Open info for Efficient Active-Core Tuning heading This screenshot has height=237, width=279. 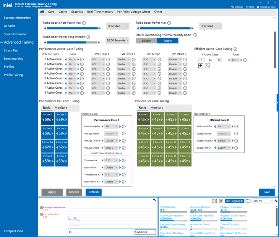(x=235, y=49)
